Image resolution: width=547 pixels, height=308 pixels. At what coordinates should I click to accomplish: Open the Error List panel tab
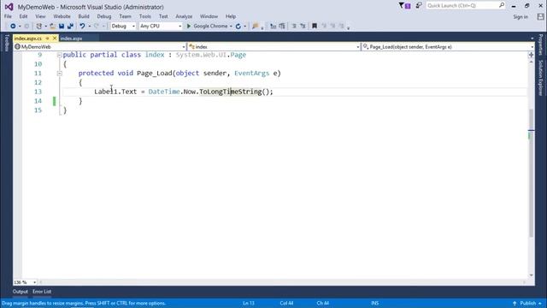42,292
